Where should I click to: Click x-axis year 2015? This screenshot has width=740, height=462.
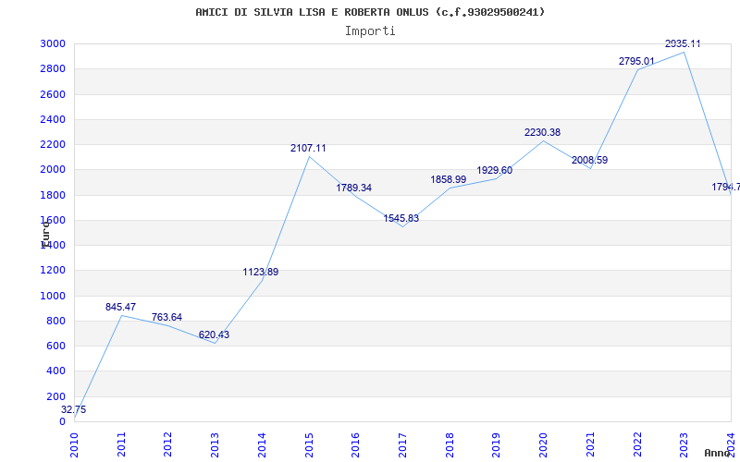[309, 444]
